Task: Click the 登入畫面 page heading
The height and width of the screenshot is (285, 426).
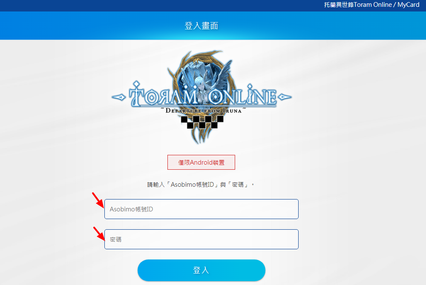Action: point(201,26)
